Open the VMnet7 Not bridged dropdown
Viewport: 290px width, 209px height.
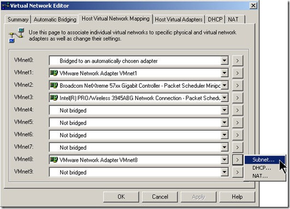point(224,147)
